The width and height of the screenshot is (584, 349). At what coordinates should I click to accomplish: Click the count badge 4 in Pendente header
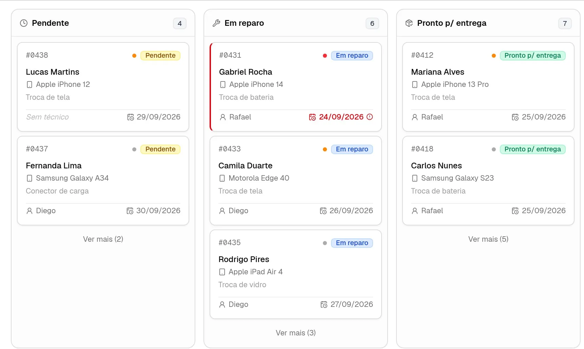180,23
